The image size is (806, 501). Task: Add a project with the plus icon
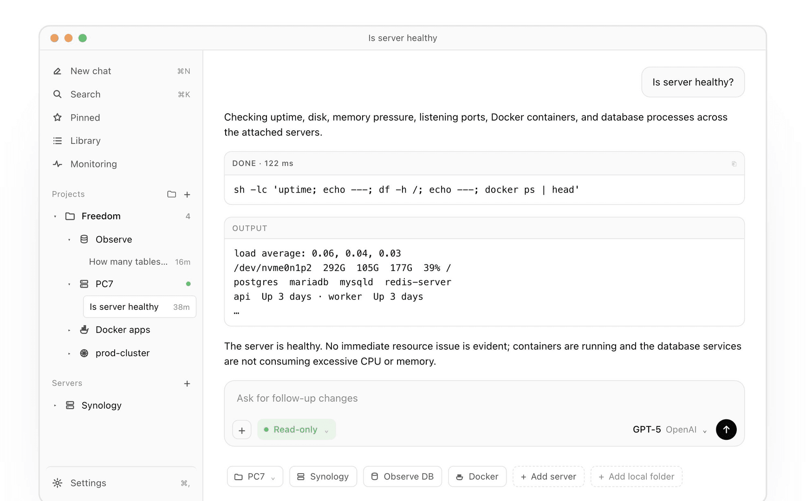click(x=187, y=194)
